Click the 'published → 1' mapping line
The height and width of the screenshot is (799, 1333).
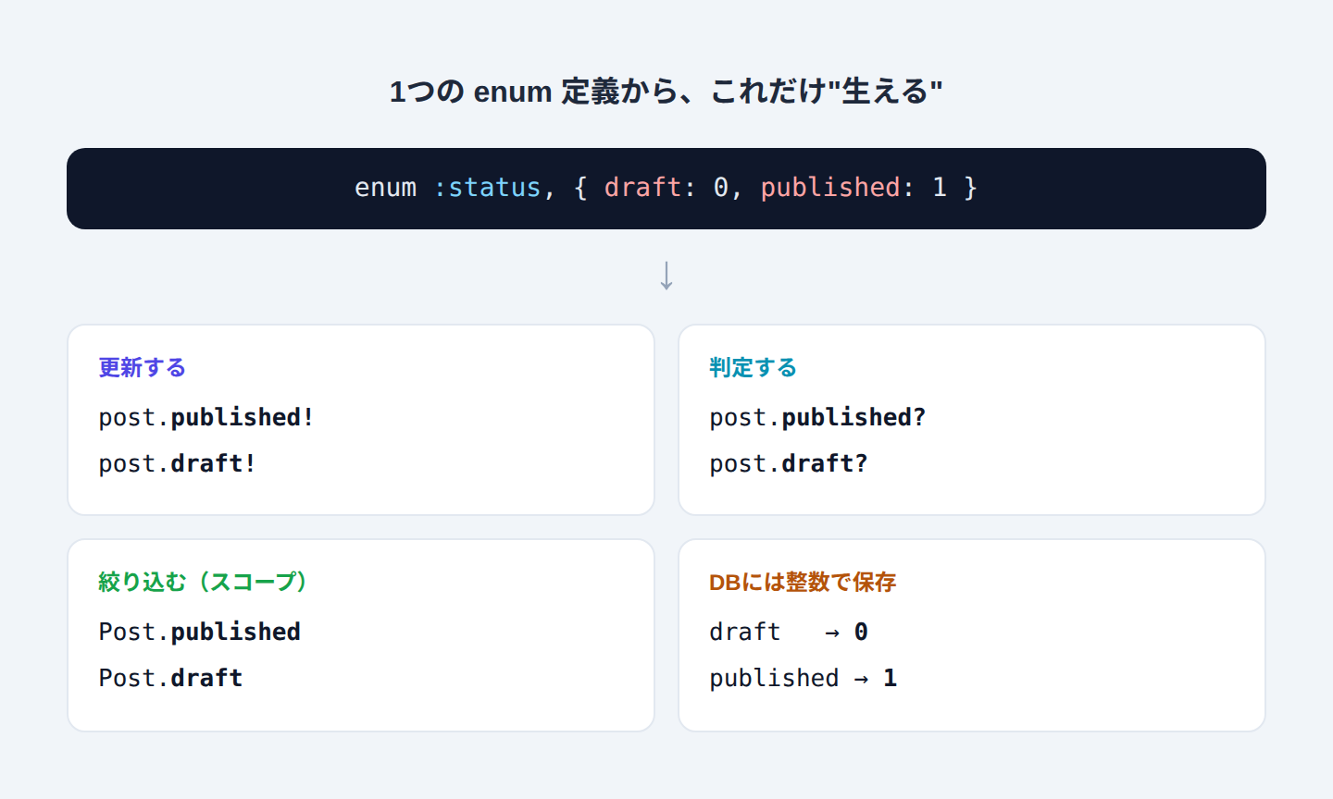(x=804, y=678)
